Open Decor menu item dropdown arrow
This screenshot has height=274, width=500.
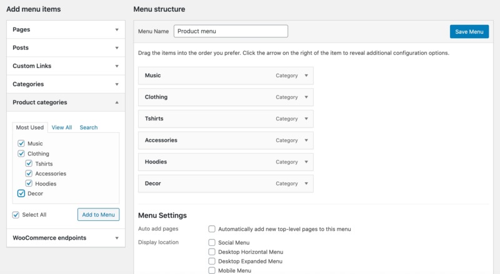306,183
